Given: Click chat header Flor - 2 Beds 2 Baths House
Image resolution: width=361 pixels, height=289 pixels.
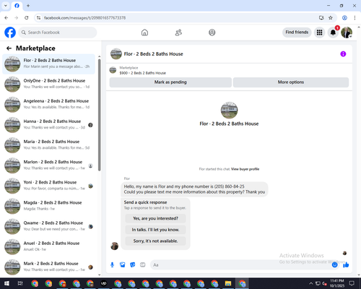Looking at the screenshot, I should (x=153, y=54).
